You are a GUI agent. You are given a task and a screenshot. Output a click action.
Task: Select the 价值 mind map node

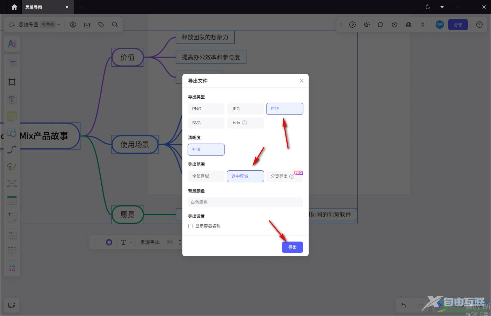tap(128, 57)
